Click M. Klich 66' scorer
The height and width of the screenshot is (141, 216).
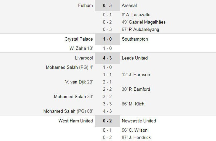pyautogui.click(x=133, y=104)
